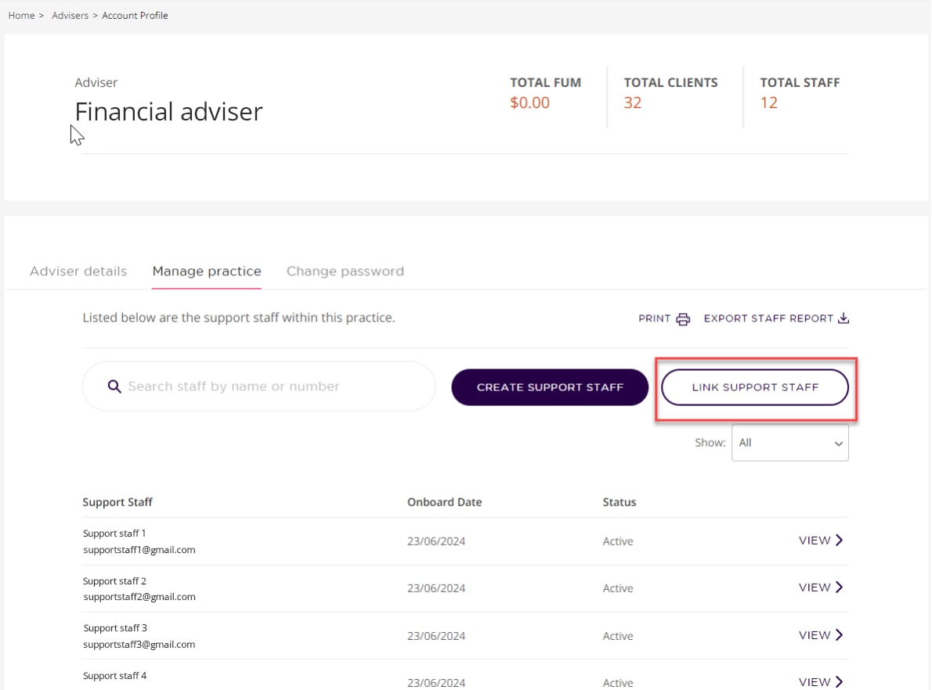
Task: Open the Show filter dropdown
Action: pyautogui.click(x=790, y=442)
